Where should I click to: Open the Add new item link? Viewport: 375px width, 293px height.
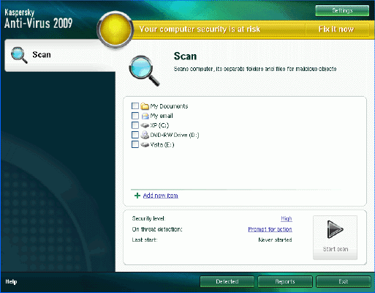161,196
